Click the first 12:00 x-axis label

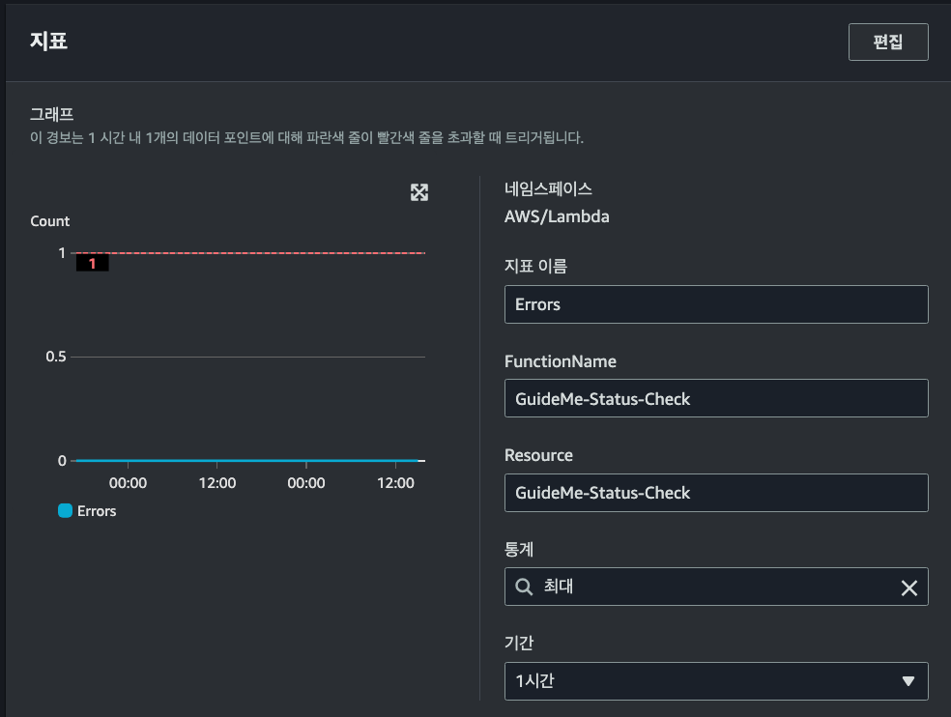[217, 483]
